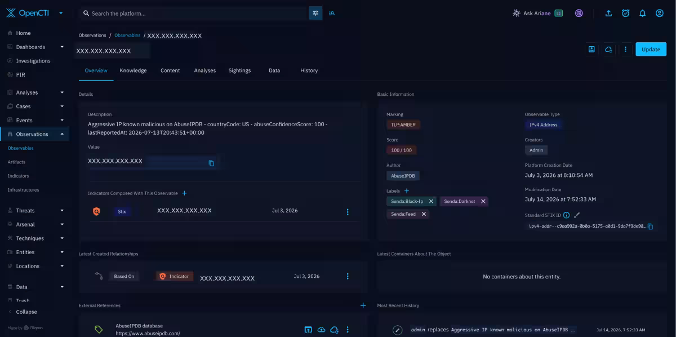Image resolution: width=676 pixels, height=337 pixels.
Task: Collapse the Observations sidebar section
Action: (x=62, y=134)
